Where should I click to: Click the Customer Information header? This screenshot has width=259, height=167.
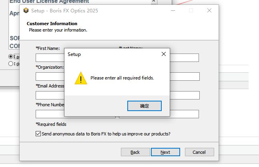(x=52, y=24)
